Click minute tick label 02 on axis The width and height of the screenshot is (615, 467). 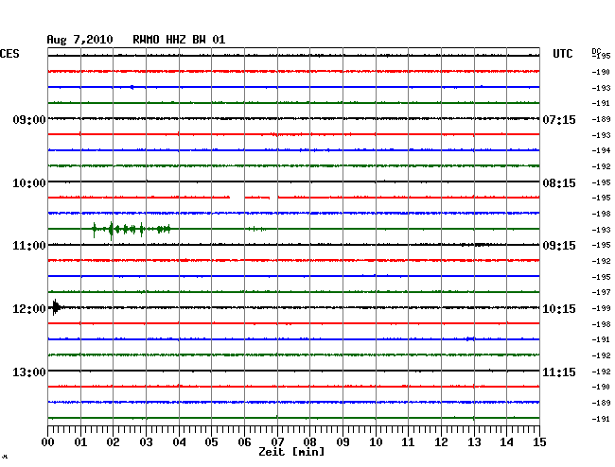113,442
